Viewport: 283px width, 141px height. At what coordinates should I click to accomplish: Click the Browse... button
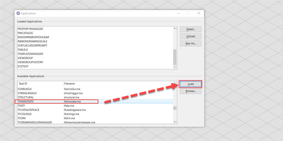tap(191, 91)
